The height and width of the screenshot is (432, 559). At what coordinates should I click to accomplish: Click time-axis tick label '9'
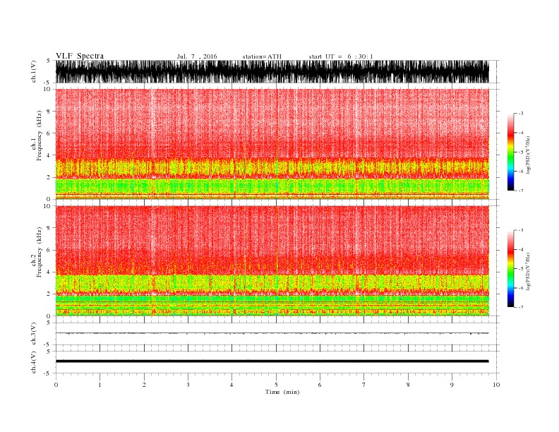click(452, 385)
